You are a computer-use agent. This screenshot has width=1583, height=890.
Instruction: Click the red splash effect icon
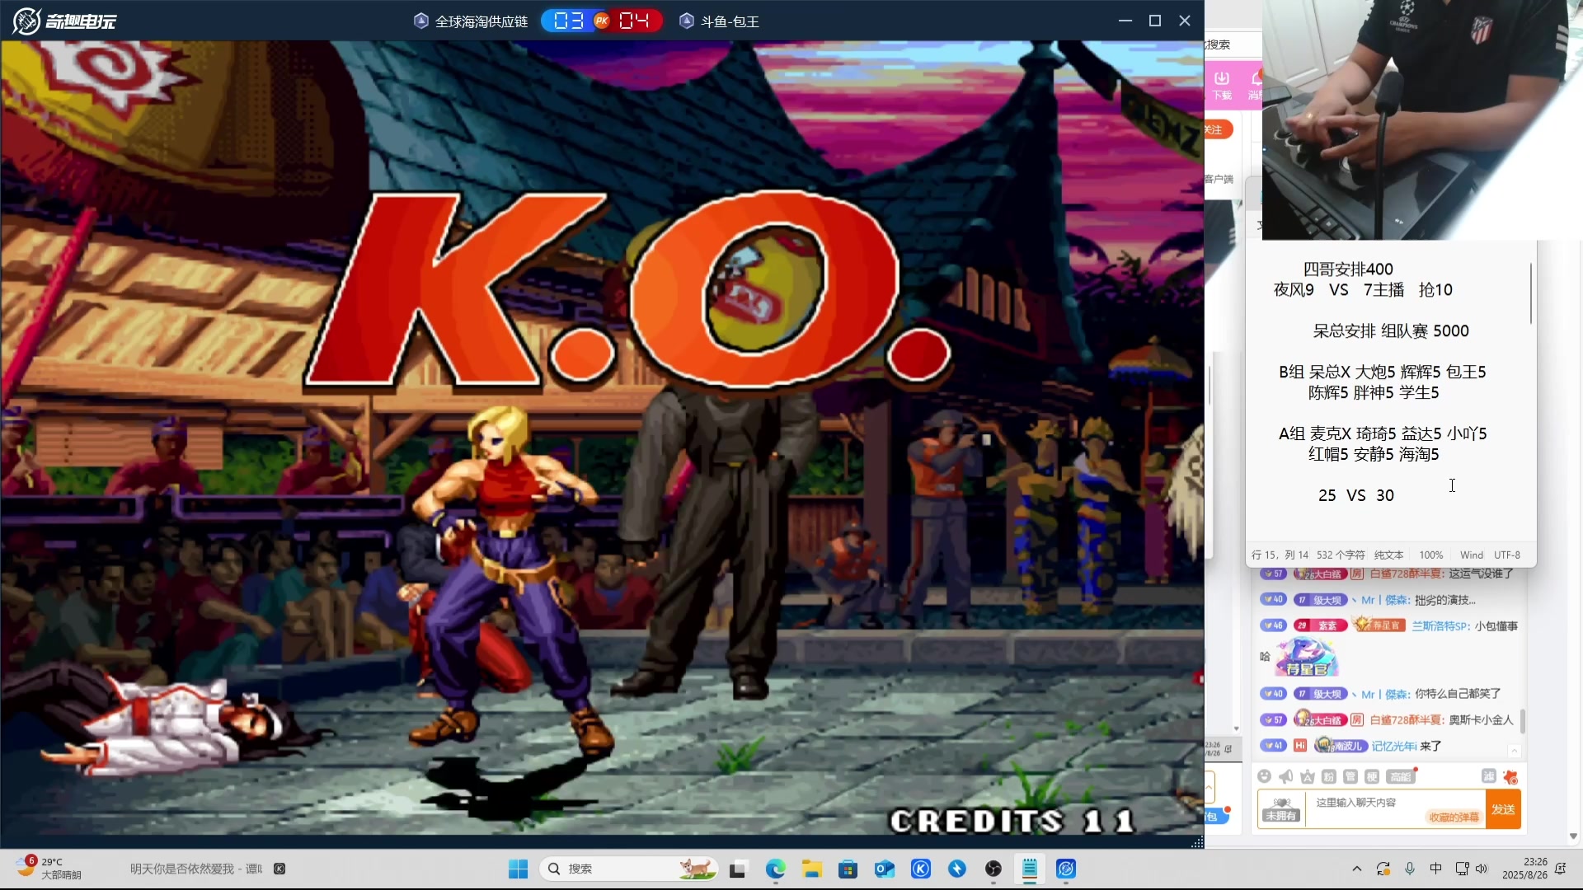click(1510, 776)
